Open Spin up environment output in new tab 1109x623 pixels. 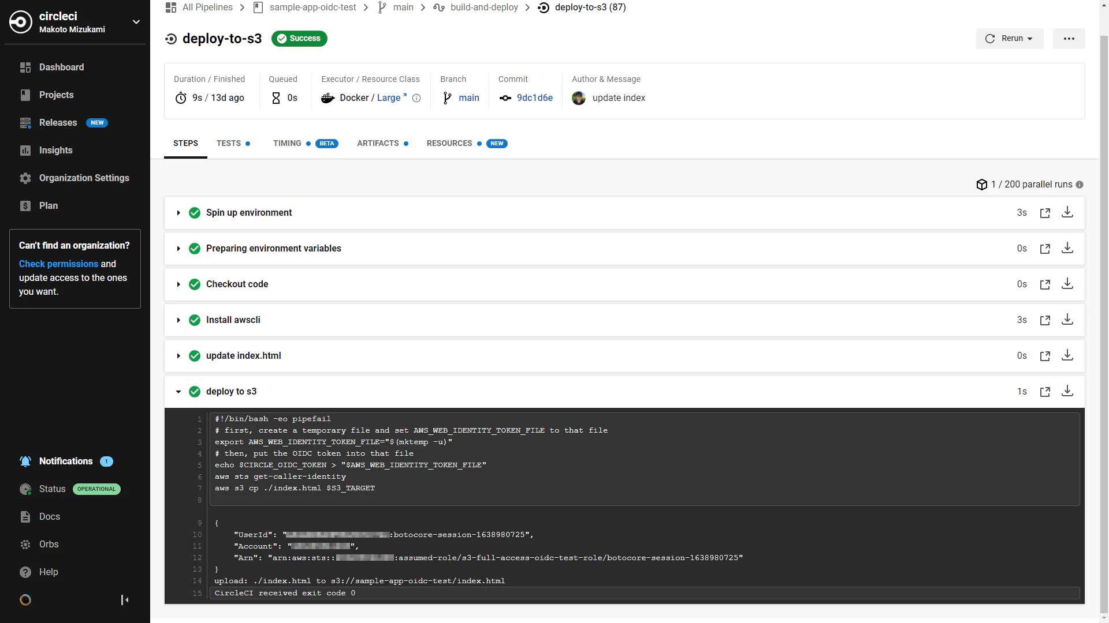pyautogui.click(x=1045, y=213)
